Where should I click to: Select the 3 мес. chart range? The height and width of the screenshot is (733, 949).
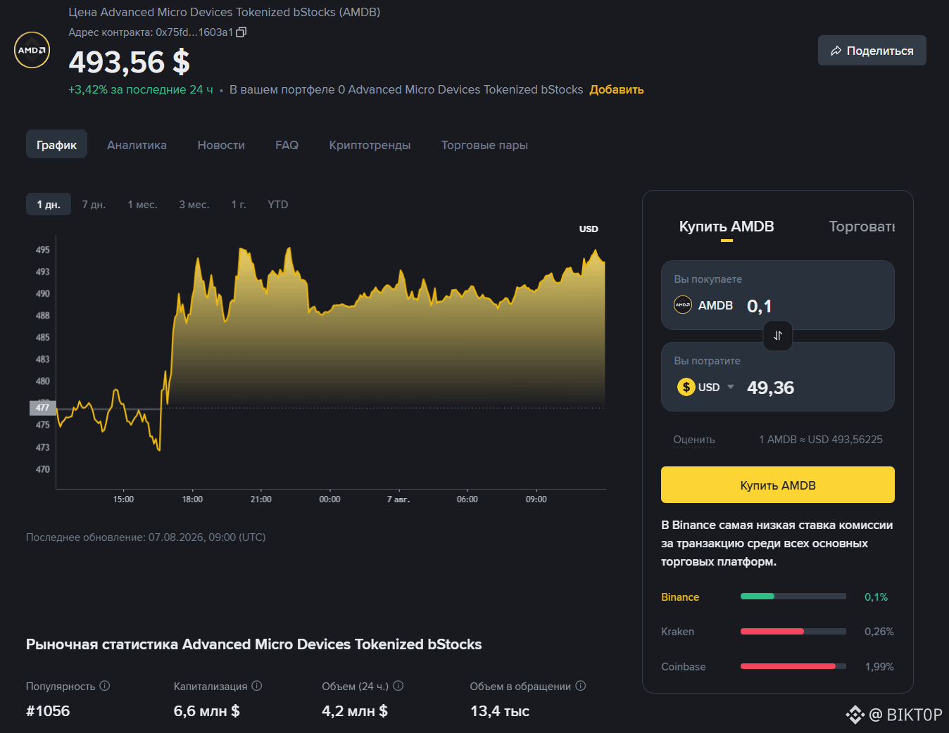click(194, 204)
